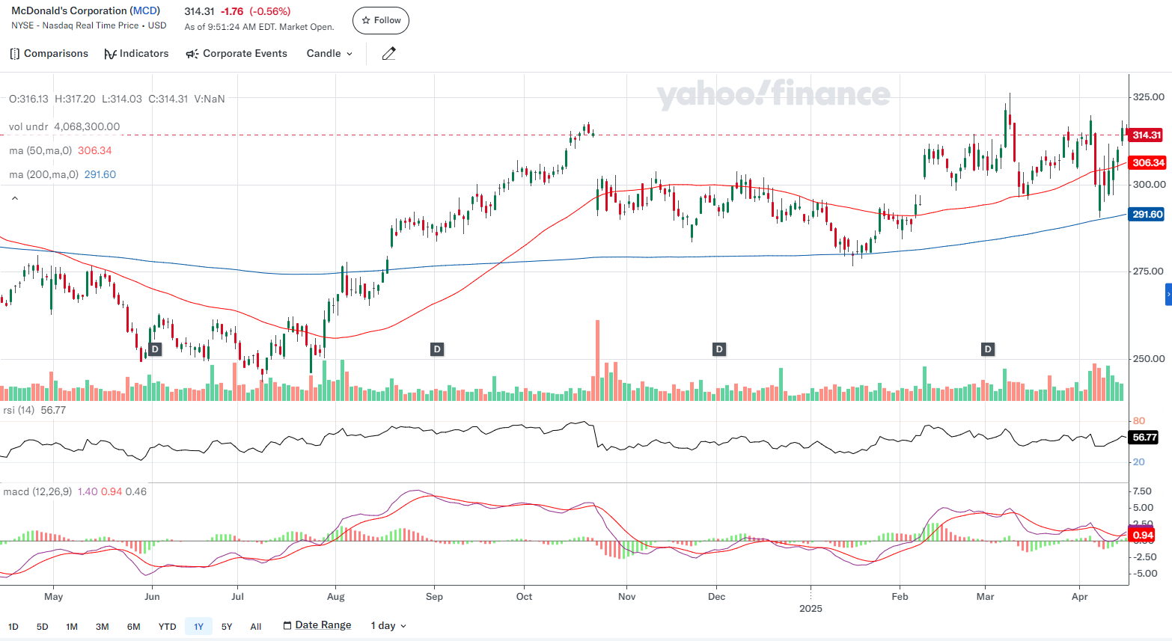Collapse the indicator legend chevron
Viewport: 1172px width, 641px height.
tap(14, 198)
